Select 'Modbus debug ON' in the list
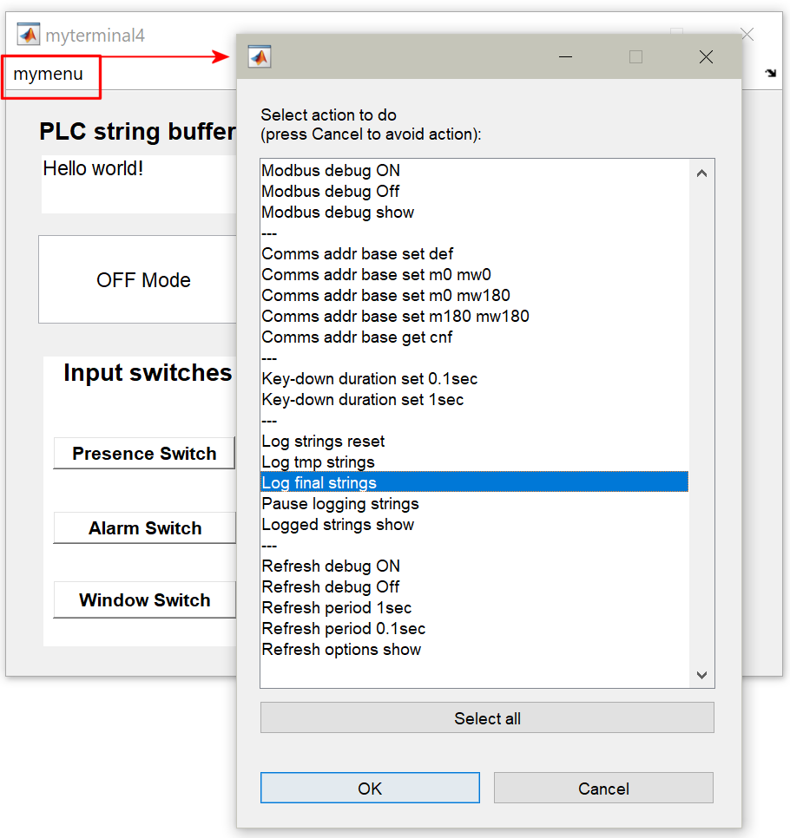Image resolution: width=790 pixels, height=838 pixels. pos(331,171)
